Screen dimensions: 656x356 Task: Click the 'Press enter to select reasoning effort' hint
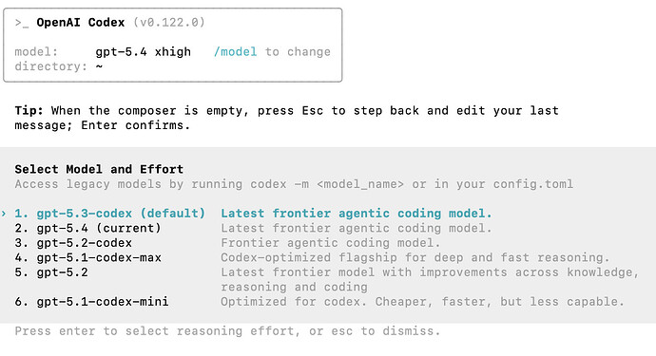227,331
